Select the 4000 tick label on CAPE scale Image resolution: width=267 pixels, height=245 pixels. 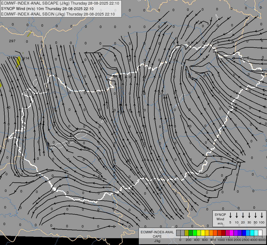click(254, 240)
